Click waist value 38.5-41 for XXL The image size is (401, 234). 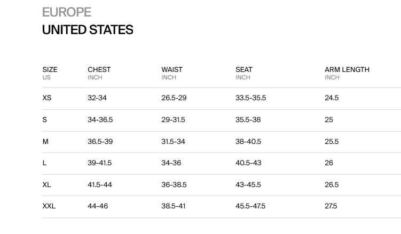click(x=173, y=206)
